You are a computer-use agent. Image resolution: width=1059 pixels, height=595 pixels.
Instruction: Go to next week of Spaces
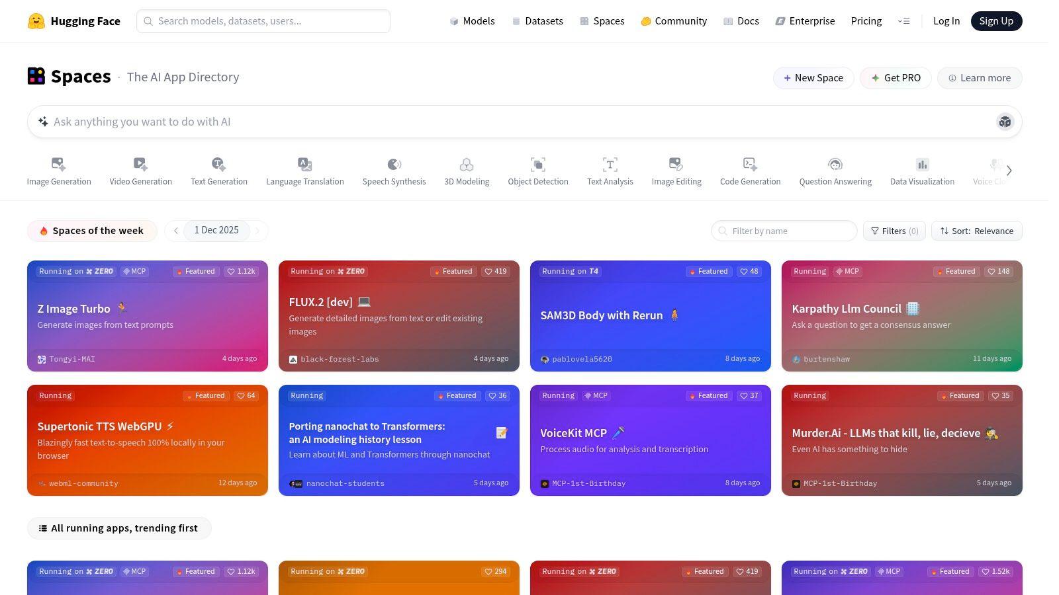tap(257, 231)
